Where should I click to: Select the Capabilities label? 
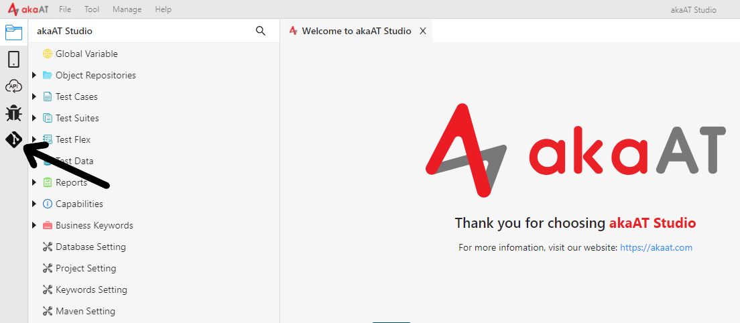pyautogui.click(x=79, y=204)
